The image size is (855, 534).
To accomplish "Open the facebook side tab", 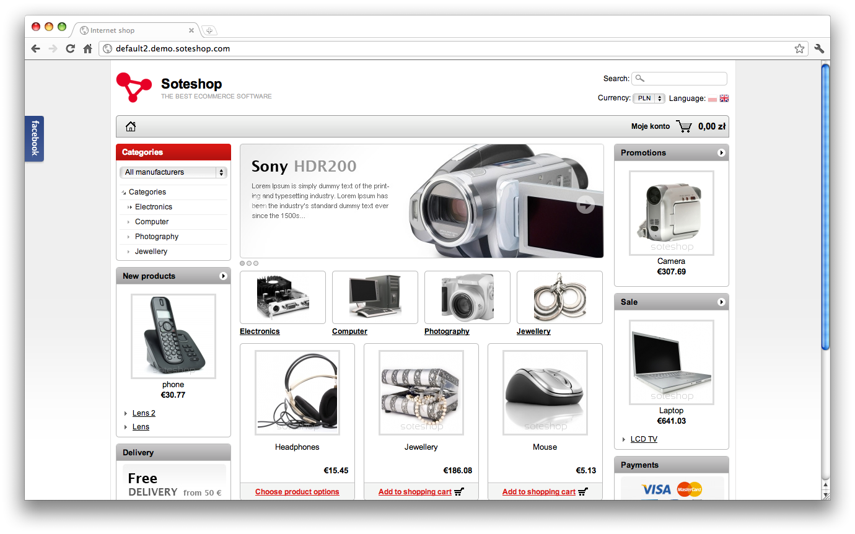I will pos(34,138).
